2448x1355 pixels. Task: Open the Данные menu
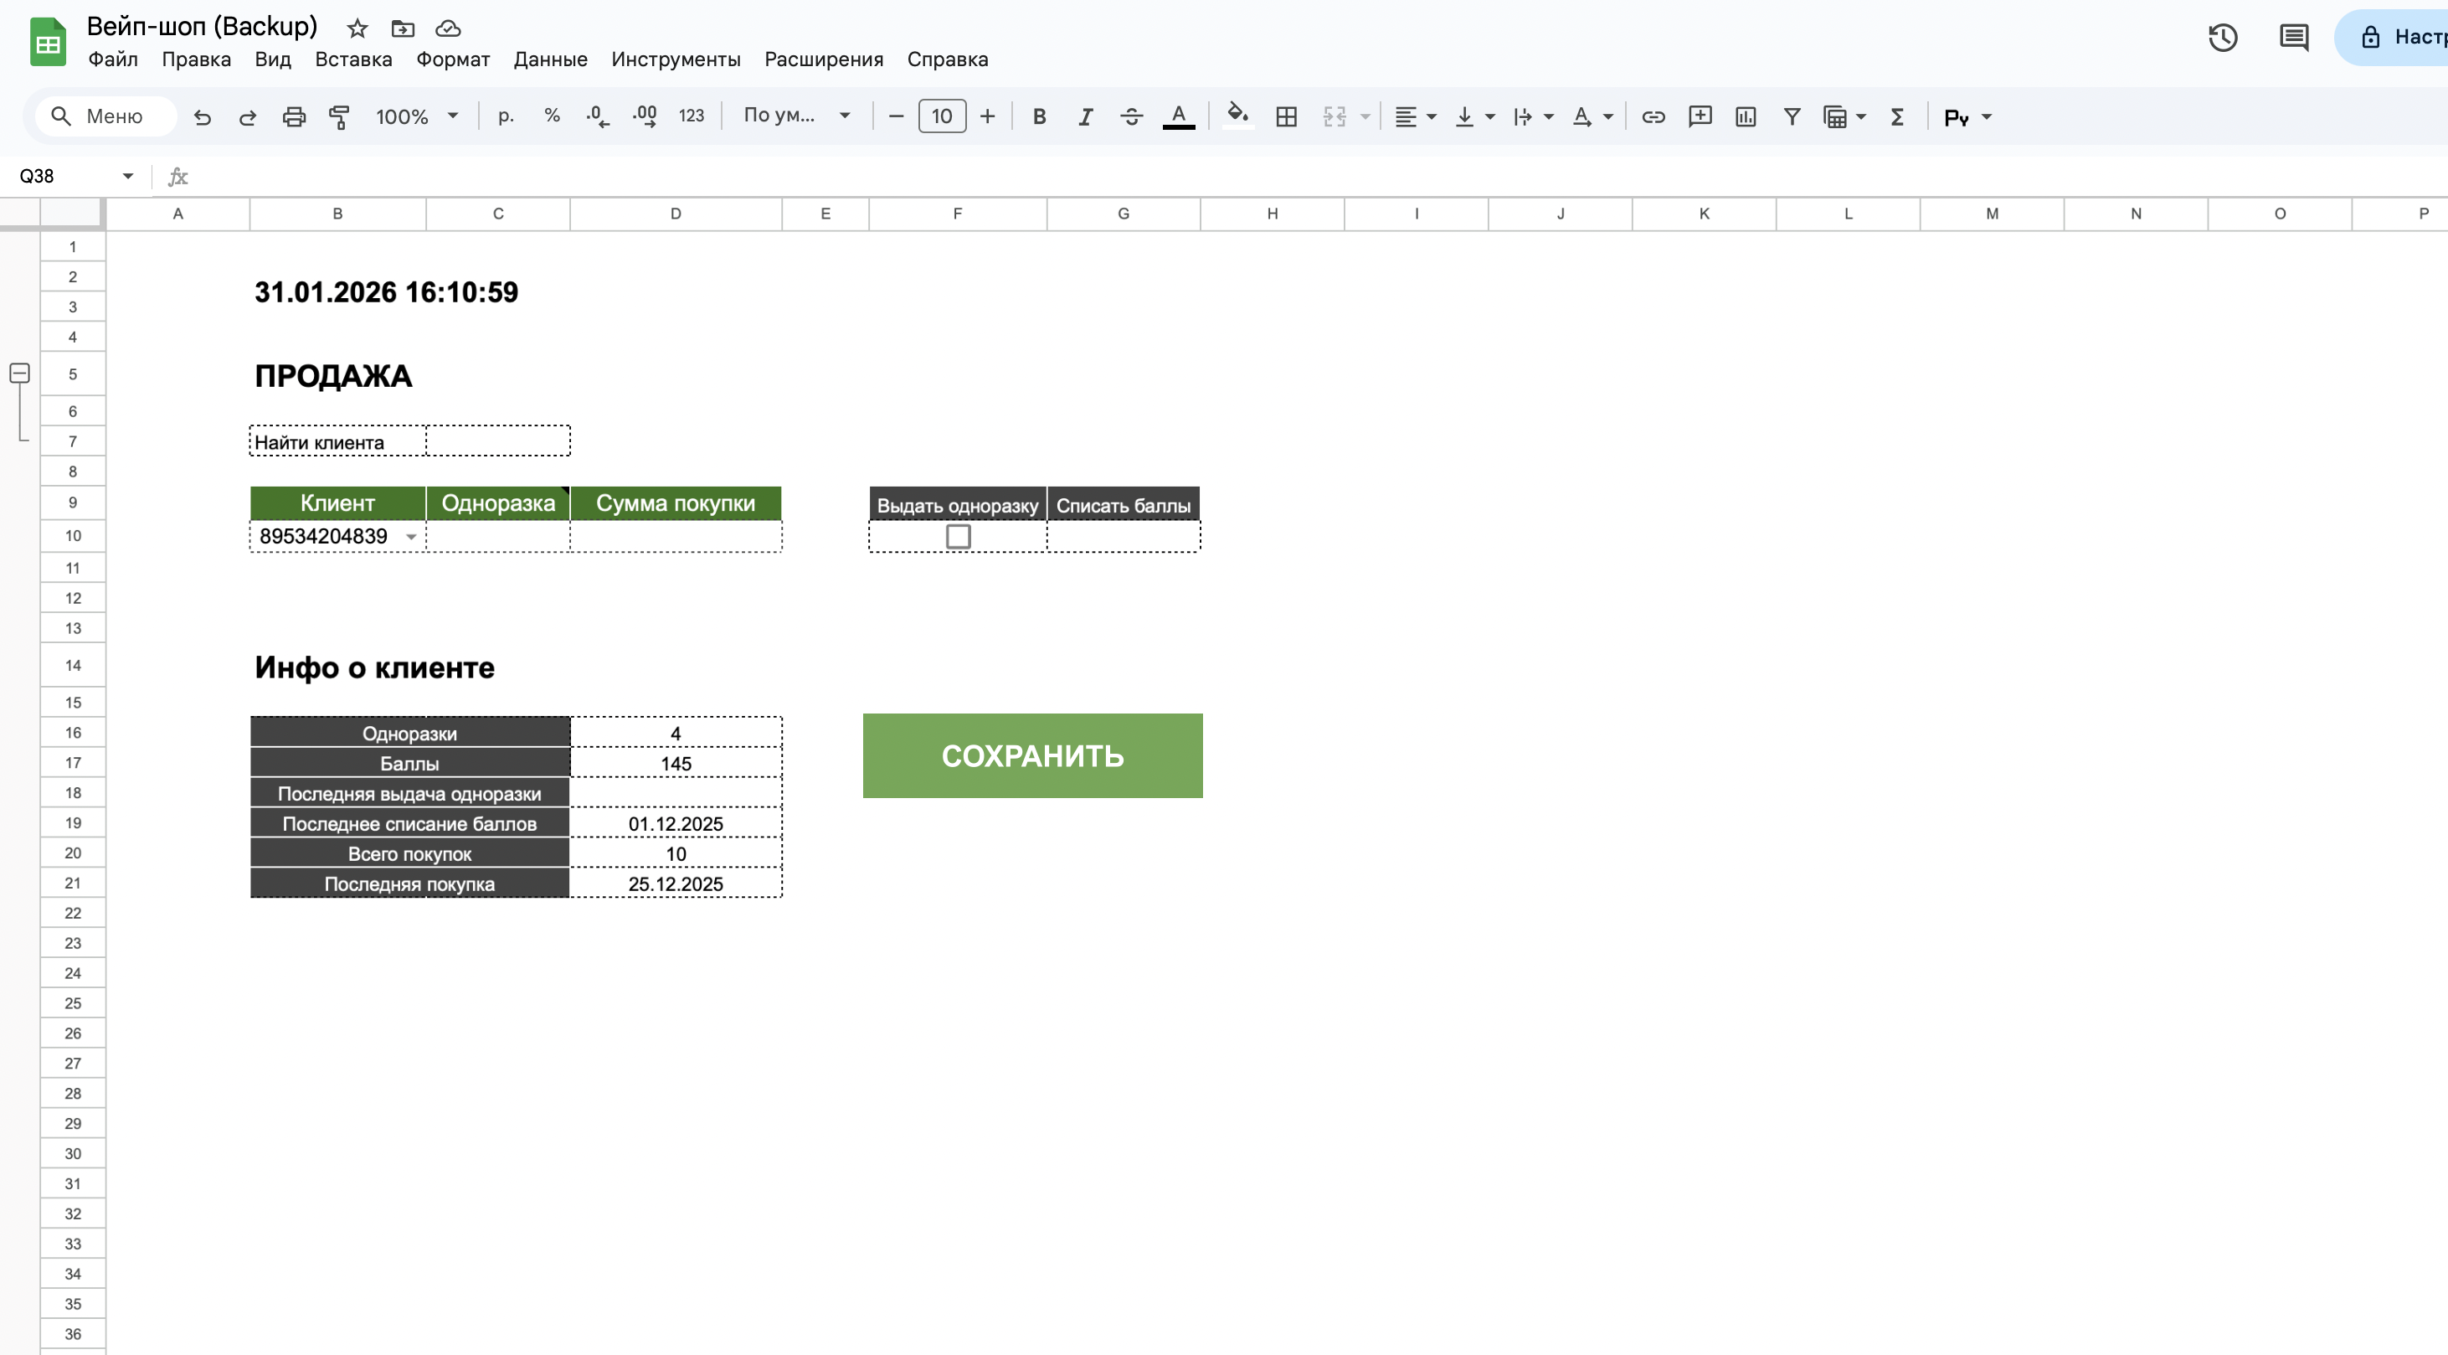tap(550, 59)
